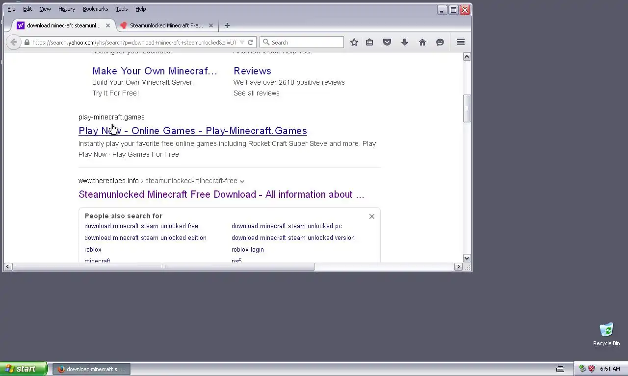Click the Firefox taskbar button
This screenshot has height=376, width=628.
(x=91, y=369)
